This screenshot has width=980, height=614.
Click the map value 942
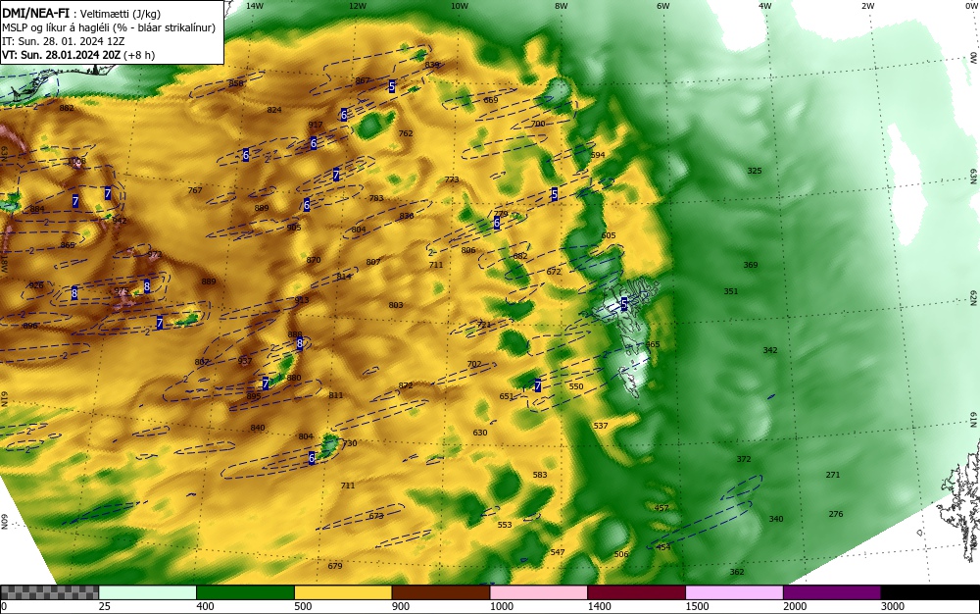(x=120, y=221)
